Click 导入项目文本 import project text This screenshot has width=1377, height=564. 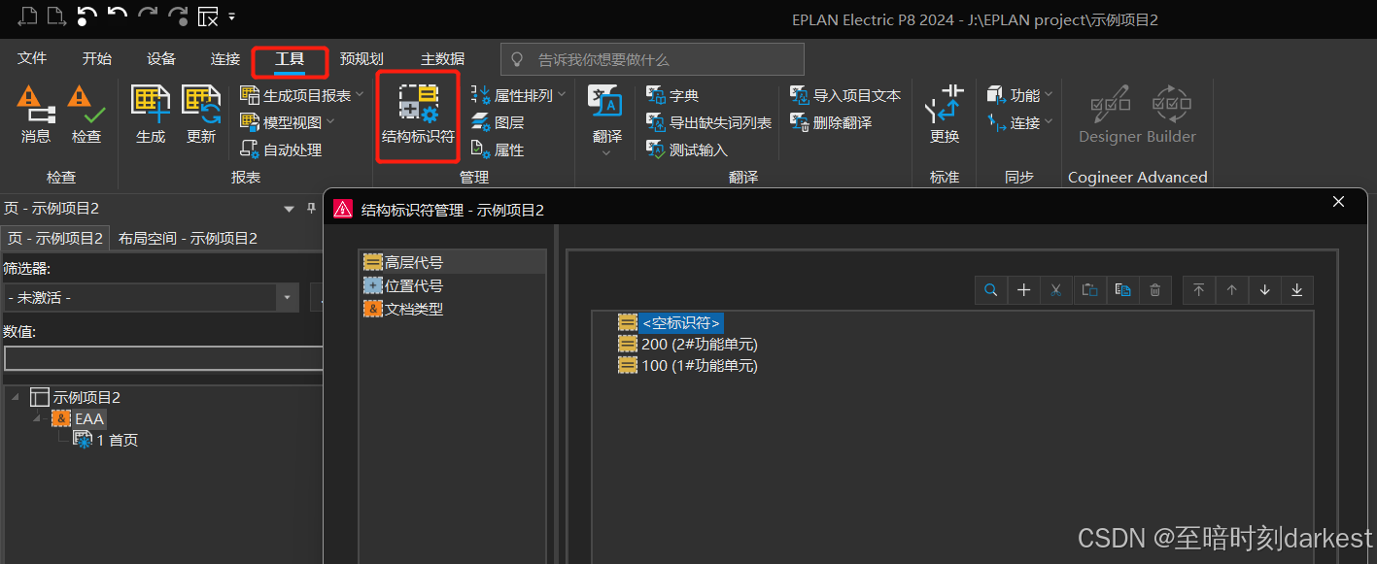point(845,95)
